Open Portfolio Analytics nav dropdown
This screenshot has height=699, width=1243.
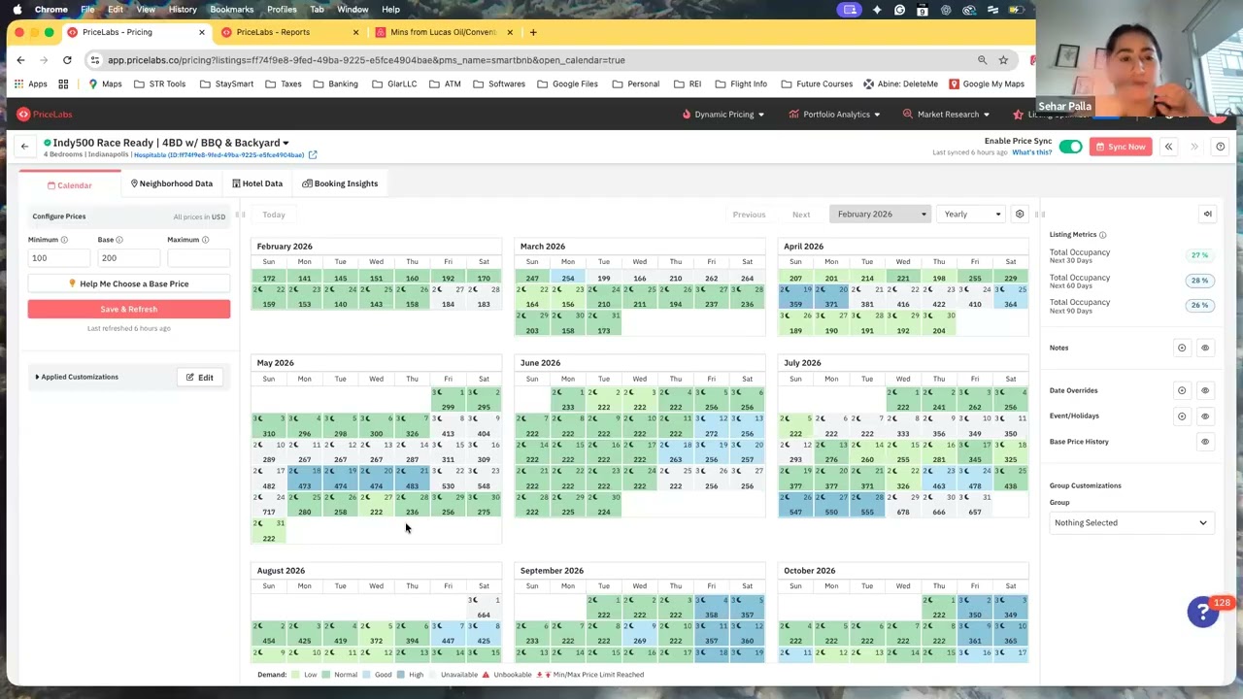[x=835, y=115]
